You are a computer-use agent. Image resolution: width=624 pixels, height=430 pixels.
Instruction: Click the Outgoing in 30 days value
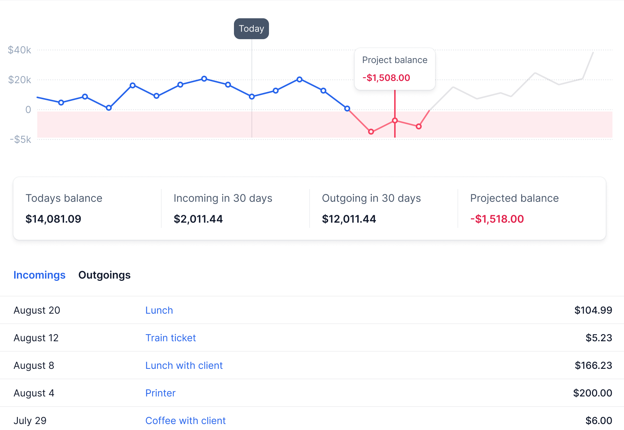coord(349,219)
